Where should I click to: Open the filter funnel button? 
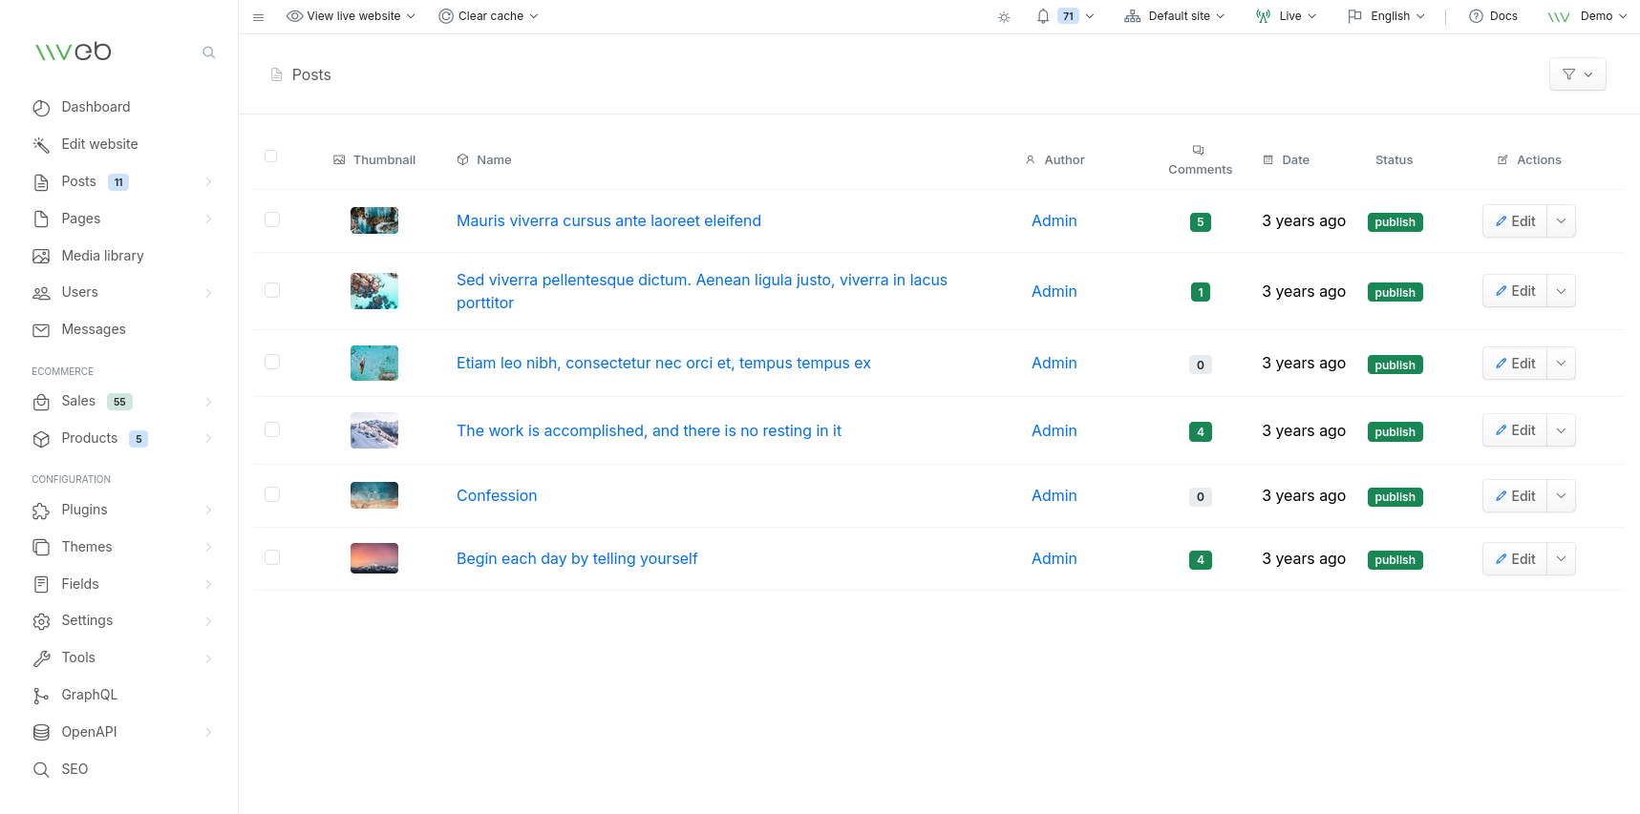point(1577,74)
